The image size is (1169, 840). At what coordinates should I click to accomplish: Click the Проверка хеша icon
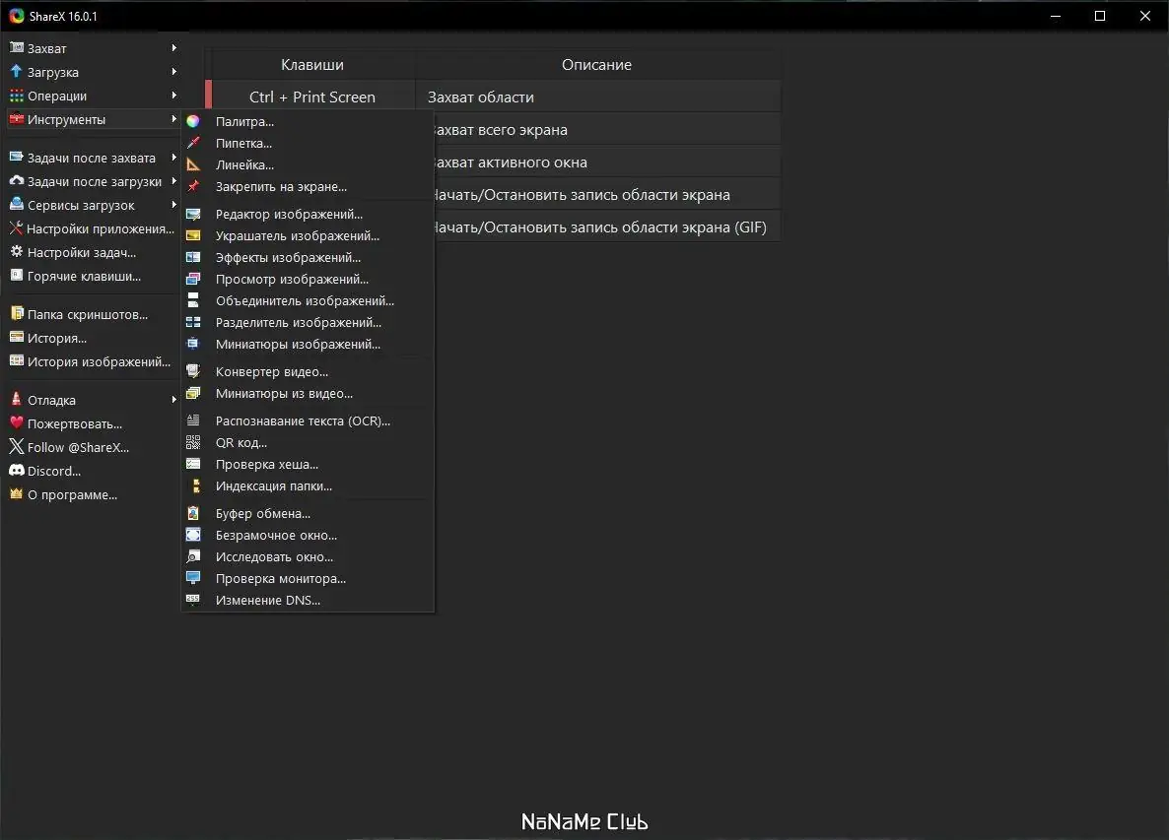193,463
